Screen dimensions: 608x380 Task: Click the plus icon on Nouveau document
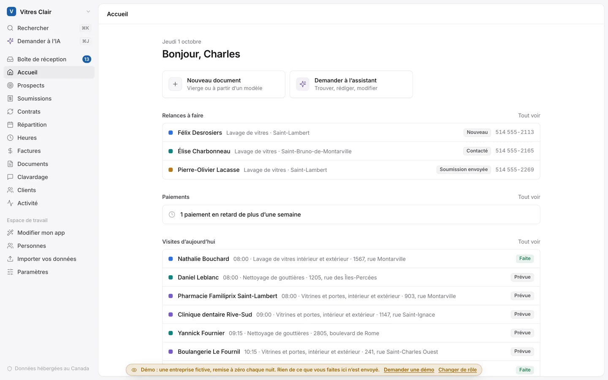pyautogui.click(x=175, y=84)
